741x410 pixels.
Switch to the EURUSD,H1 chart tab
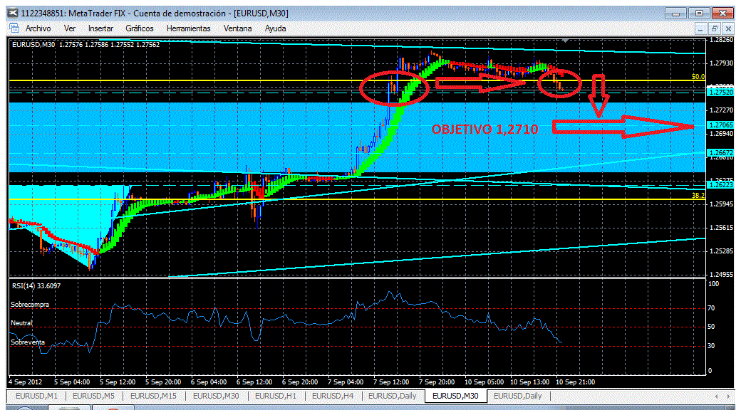click(276, 396)
